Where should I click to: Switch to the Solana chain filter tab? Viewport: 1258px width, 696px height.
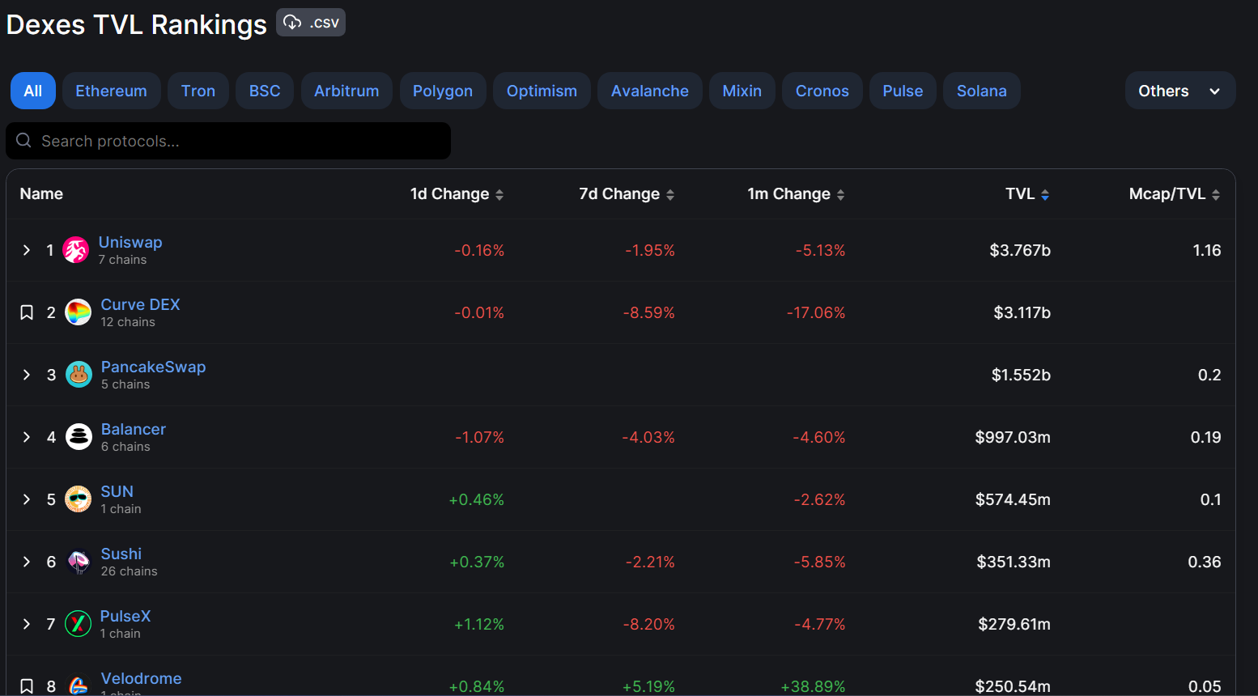[981, 91]
